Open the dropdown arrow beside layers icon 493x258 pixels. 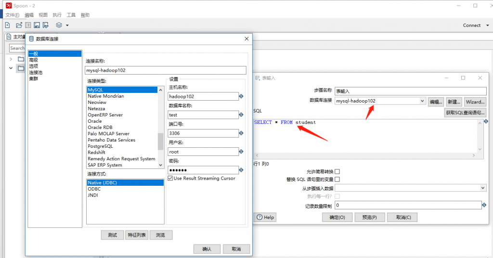pyautogui.click(x=67, y=26)
